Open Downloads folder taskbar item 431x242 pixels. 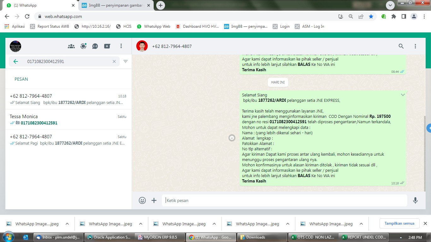coord(262,237)
